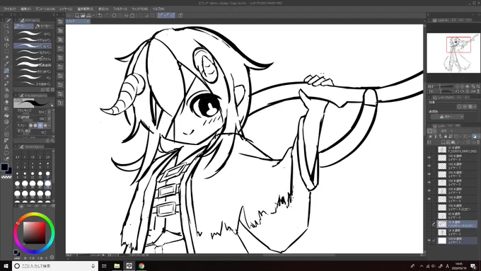Image resolution: width=481 pixels, height=271 pixels.
Task: Select the Eraser tool
Action: click(x=6, y=102)
